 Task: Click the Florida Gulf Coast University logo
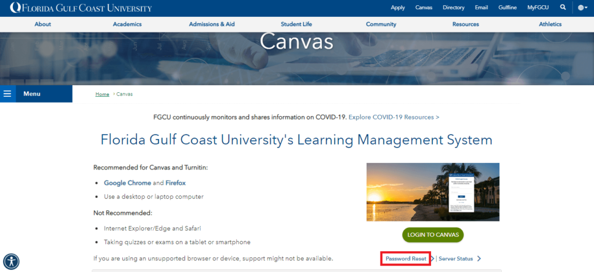(x=81, y=8)
